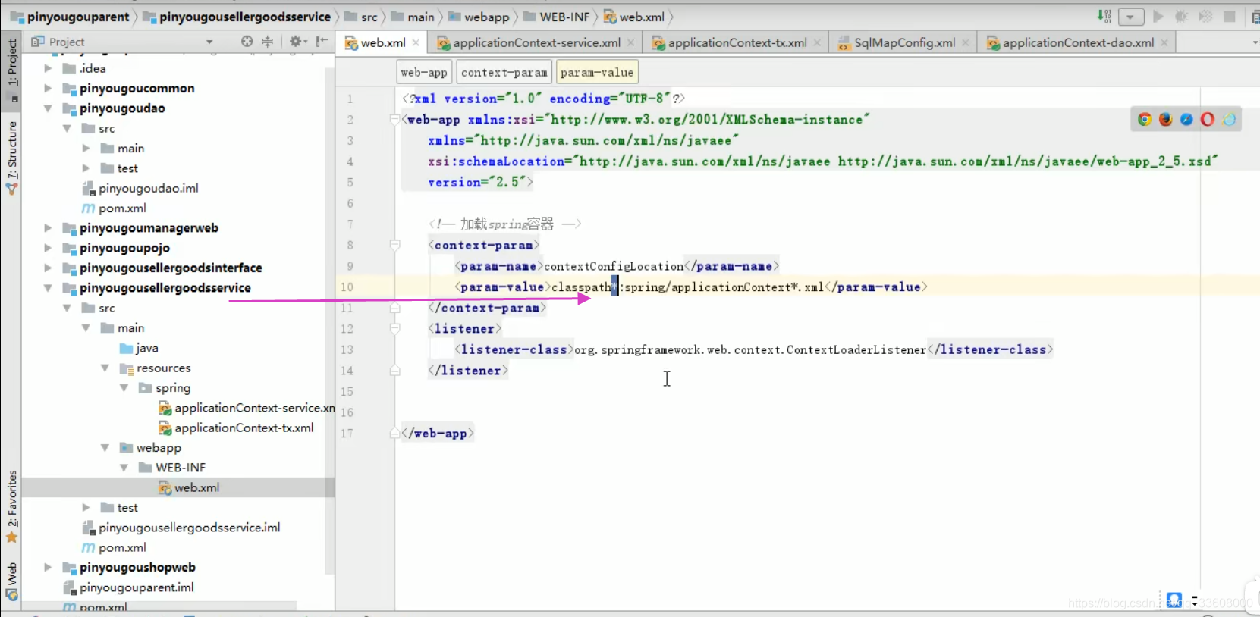Viewport: 1260px width, 617px height.
Task: Expand pinyougousellergoodsinterface module
Action: click(x=48, y=268)
